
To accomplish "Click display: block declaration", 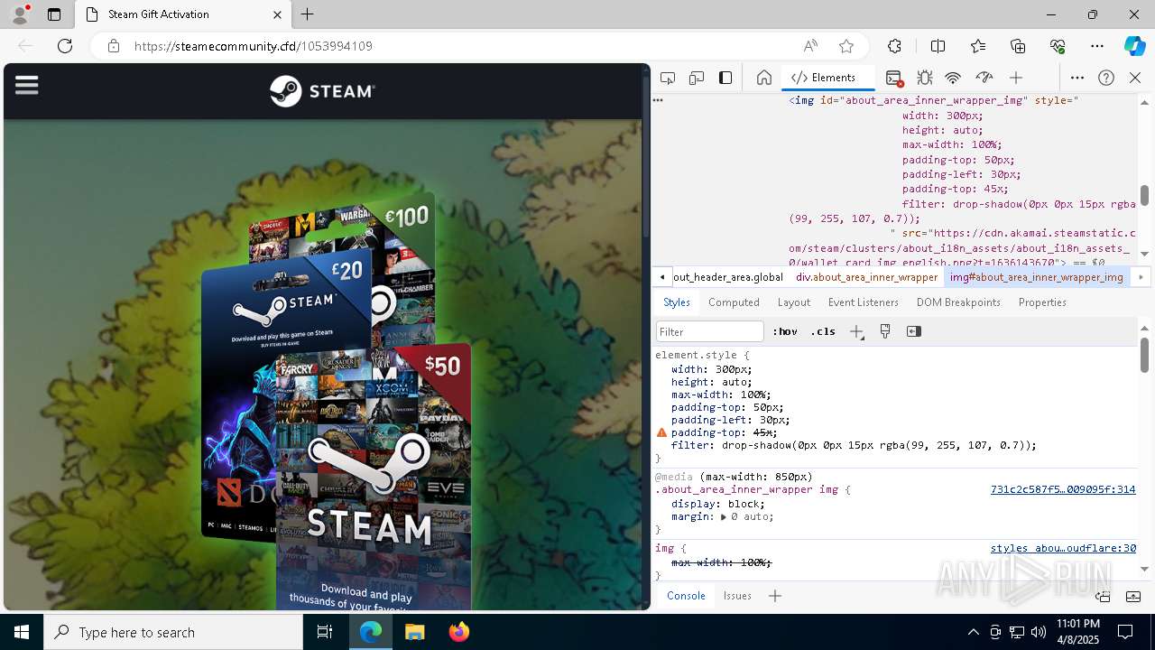I will 718,504.
